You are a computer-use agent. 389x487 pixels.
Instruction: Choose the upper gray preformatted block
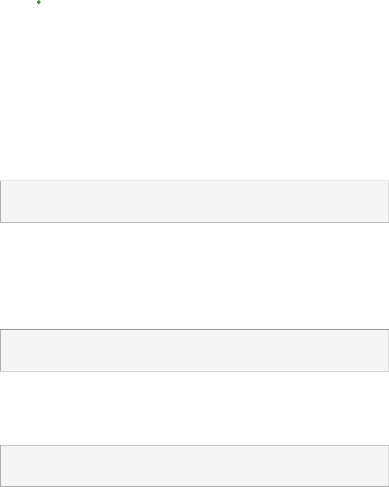coord(194,202)
